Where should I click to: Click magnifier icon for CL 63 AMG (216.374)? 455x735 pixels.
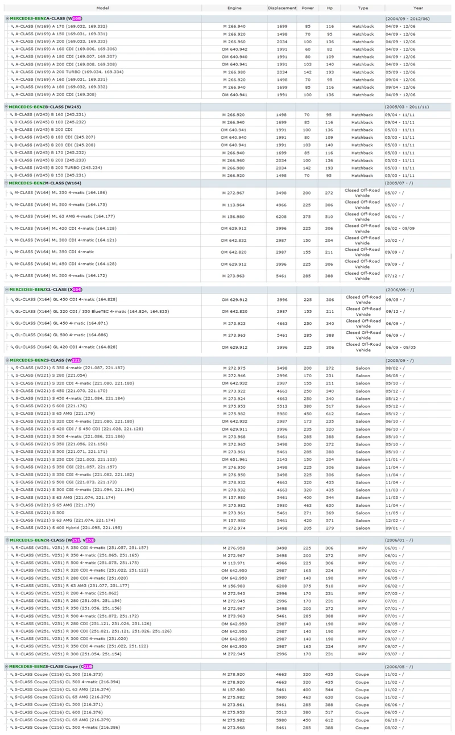[x=12, y=689]
